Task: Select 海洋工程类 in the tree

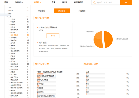Action: 14,67
